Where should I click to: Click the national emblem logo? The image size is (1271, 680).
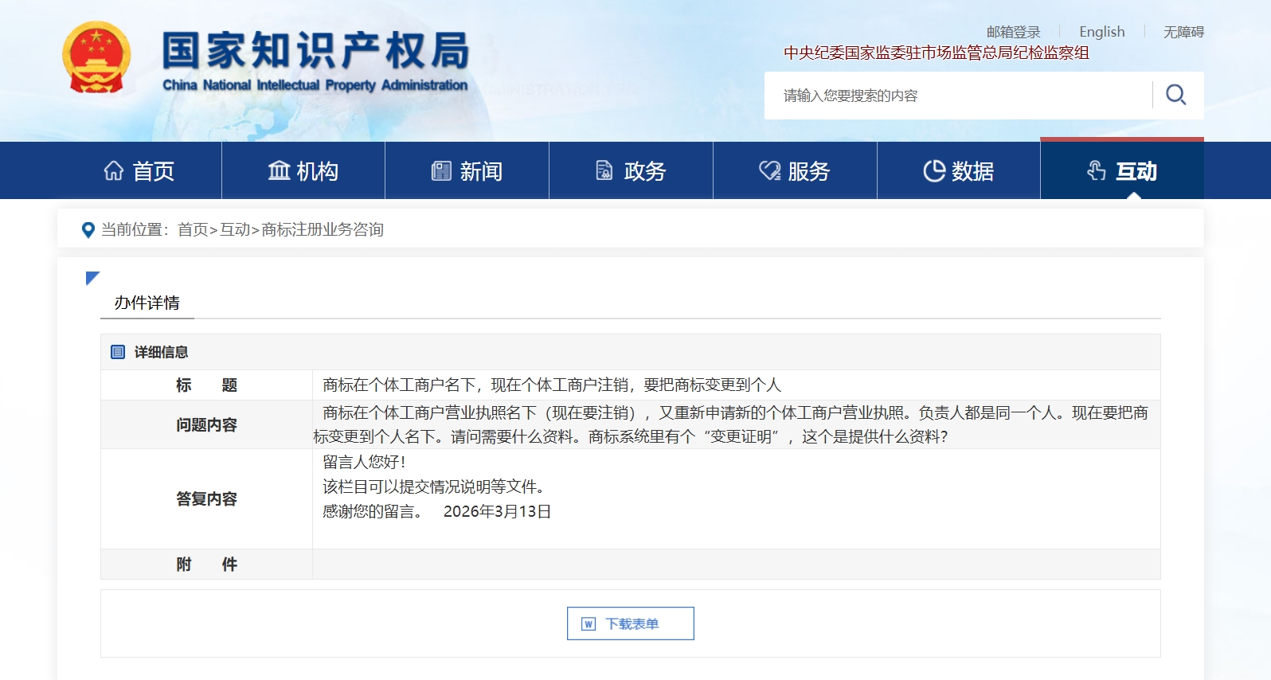[x=96, y=57]
